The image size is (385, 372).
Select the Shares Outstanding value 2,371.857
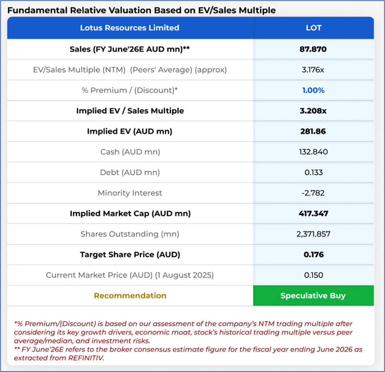coord(313,234)
